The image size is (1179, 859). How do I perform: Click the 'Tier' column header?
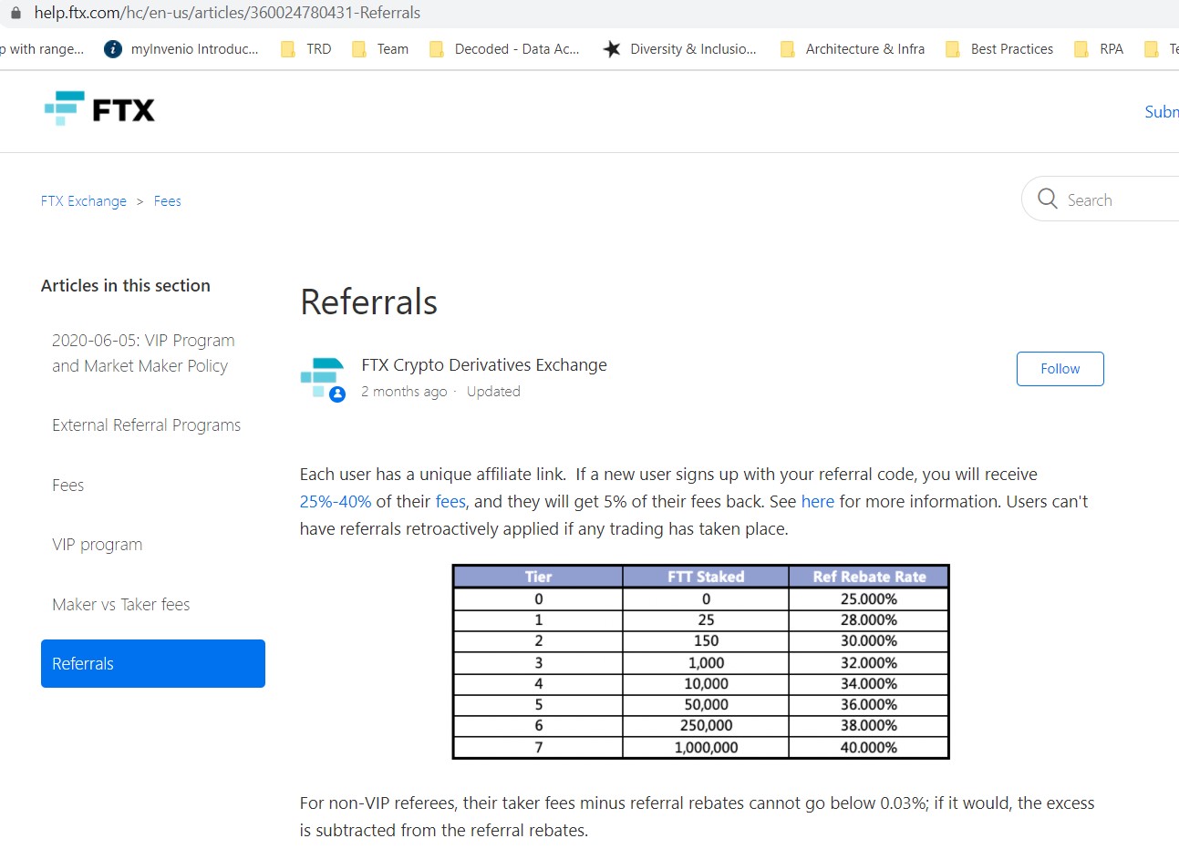click(539, 577)
